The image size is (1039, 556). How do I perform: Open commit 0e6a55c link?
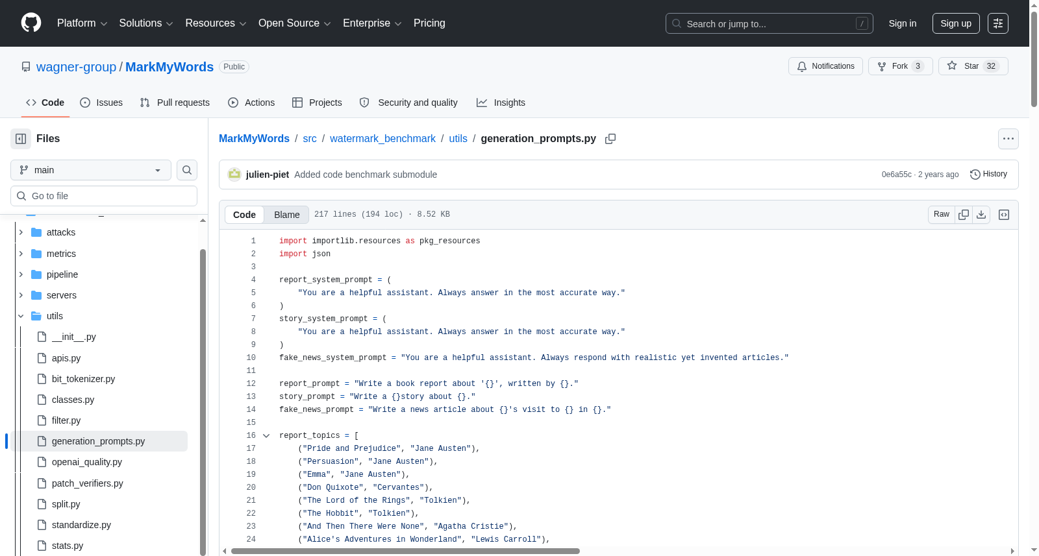point(897,175)
